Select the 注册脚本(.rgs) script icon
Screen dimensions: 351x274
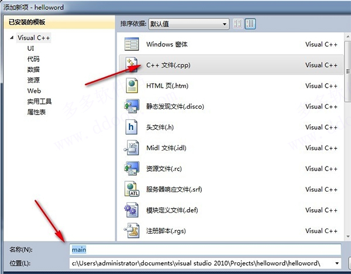pos(132,231)
